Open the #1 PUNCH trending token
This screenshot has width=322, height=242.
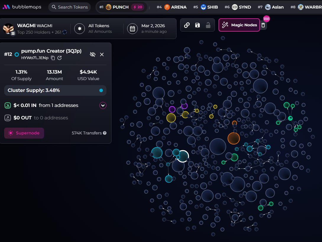point(121,7)
